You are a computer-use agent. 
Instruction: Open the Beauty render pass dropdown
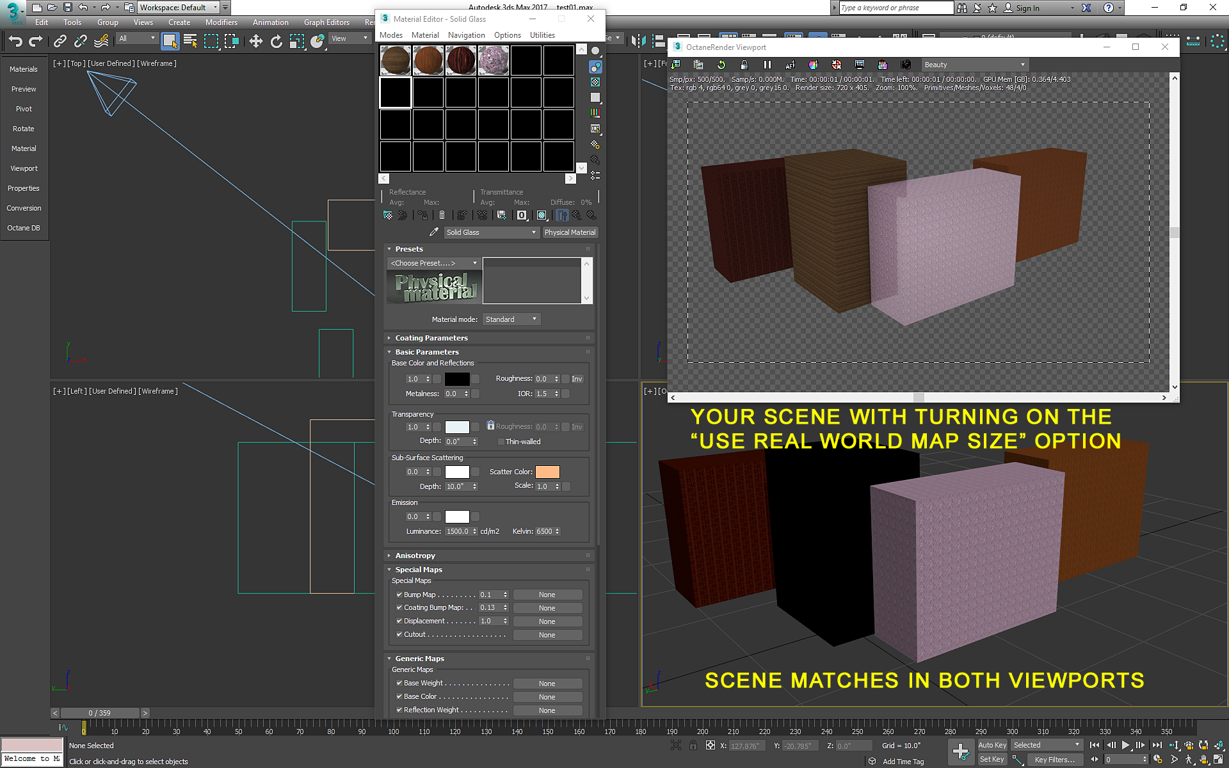coord(974,65)
